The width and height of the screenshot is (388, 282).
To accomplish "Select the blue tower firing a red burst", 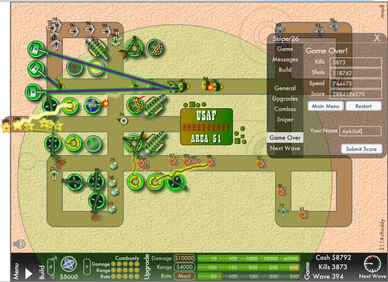I will point(93,105).
